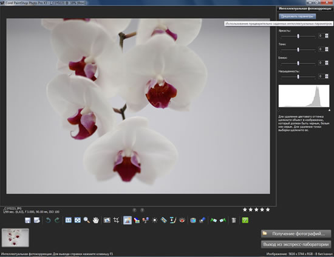This screenshot has width=334, height=257.
Task: Click the Тени value input field
Action: click(x=321, y=49)
